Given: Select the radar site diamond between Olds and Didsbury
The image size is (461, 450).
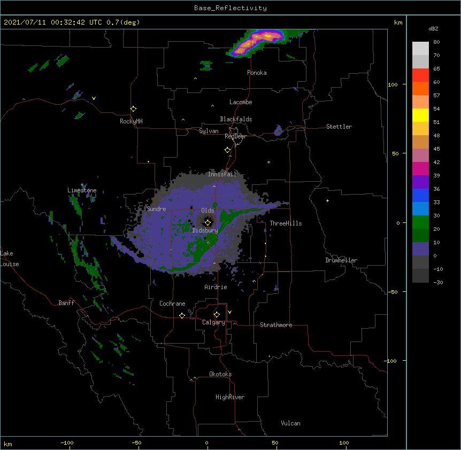Looking at the screenshot, I should [208, 222].
